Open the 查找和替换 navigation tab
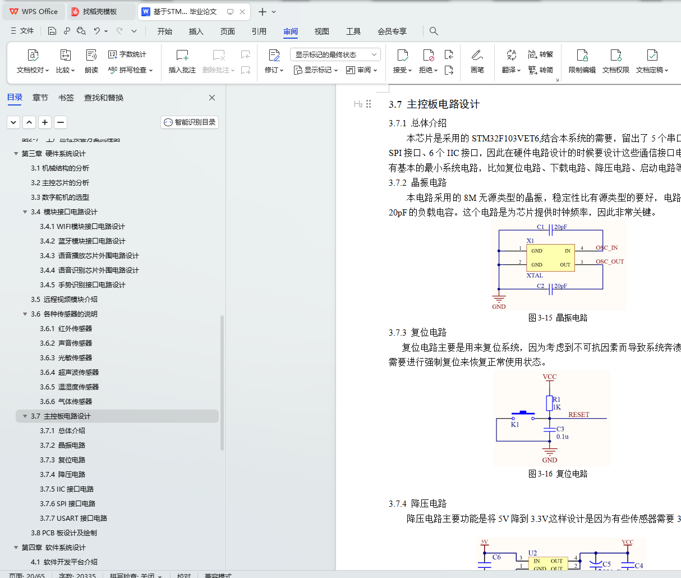 click(x=104, y=98)
